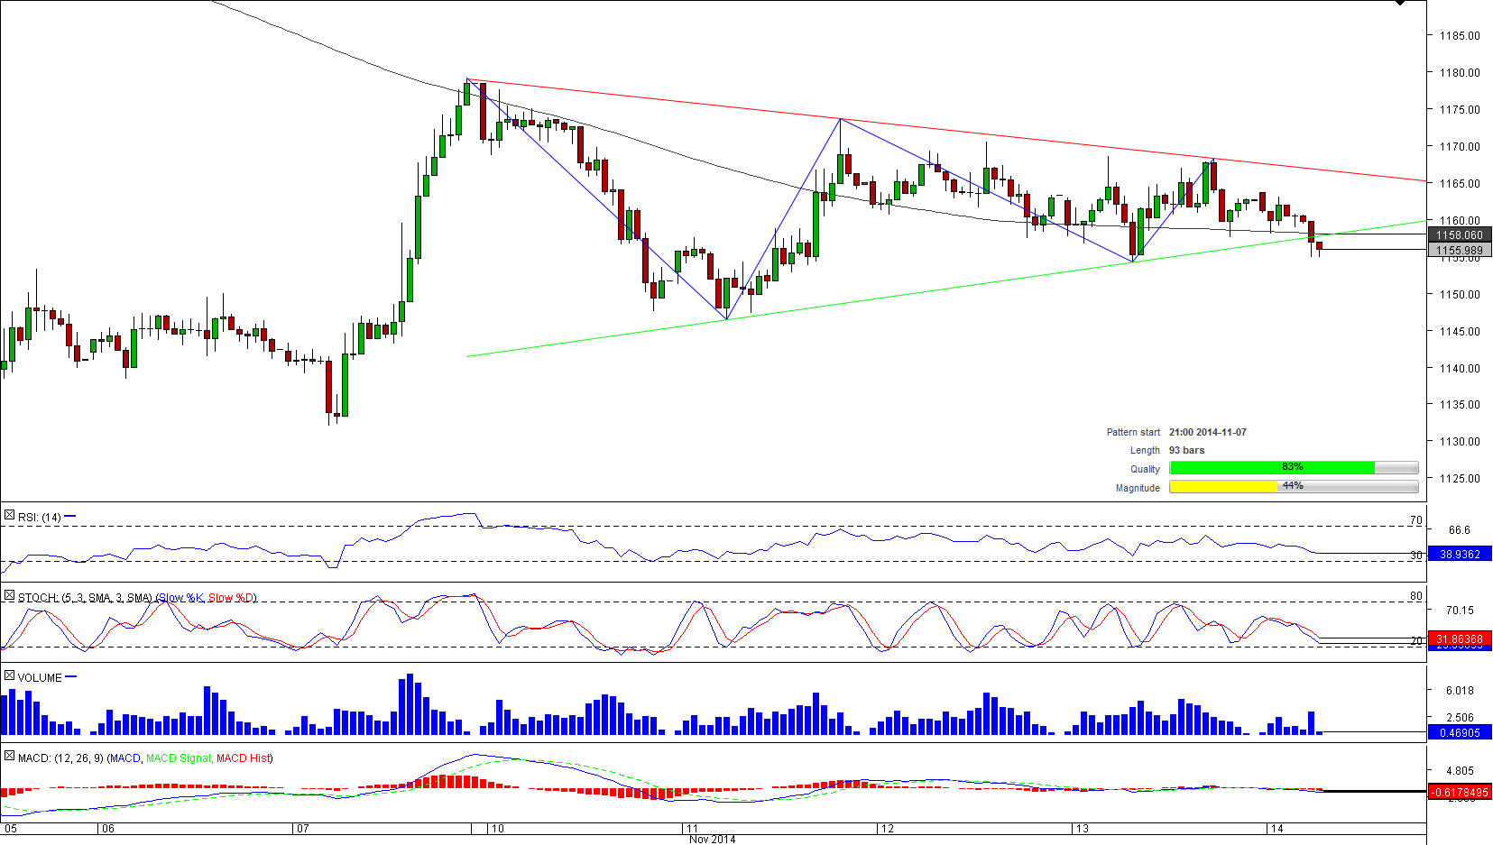Close the VOLUME indicator panel box
The image size is (1493, 845).
[9, 676]
